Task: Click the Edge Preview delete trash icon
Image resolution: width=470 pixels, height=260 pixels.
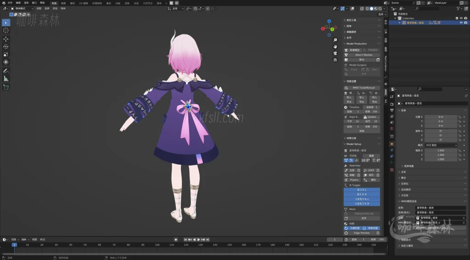Action: click(x=378, y=233)
